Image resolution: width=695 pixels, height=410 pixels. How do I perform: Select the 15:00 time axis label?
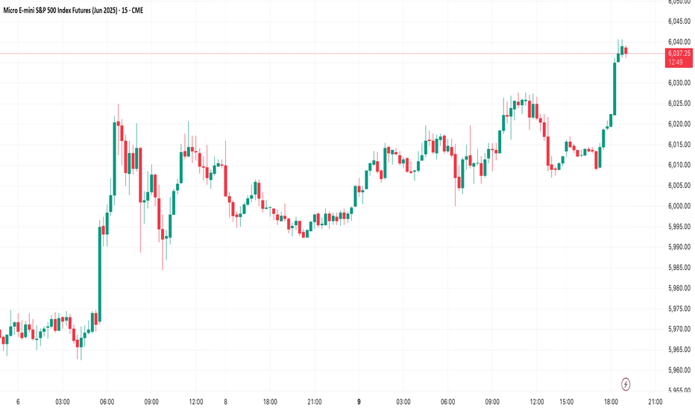coord(566,402)
